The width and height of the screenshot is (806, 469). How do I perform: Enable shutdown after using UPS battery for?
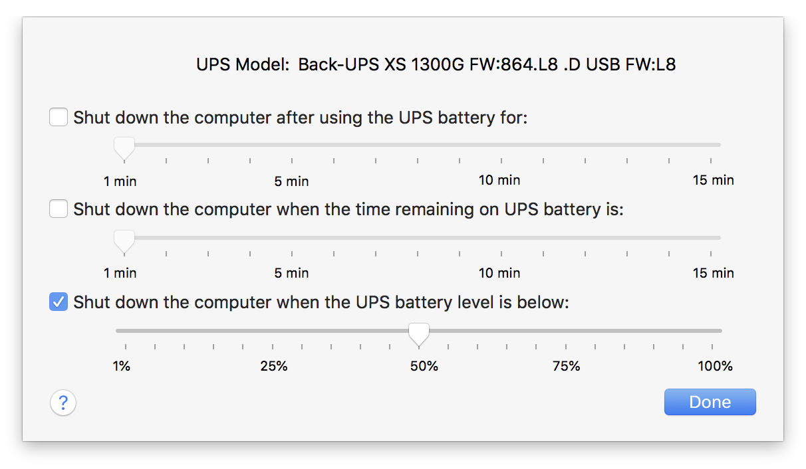59,118
